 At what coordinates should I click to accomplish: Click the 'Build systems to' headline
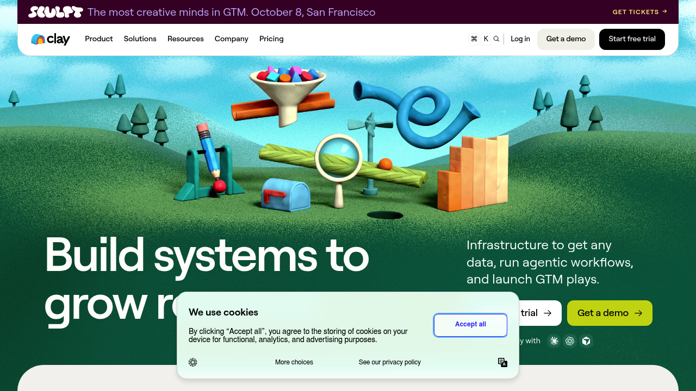pos(207,254)
